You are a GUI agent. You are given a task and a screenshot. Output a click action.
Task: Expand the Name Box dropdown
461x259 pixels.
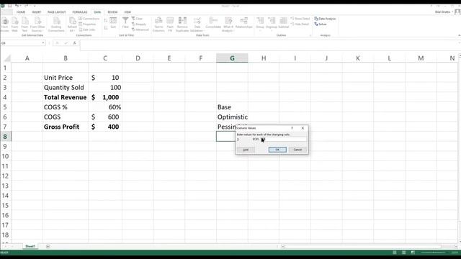tap(43, 43)
